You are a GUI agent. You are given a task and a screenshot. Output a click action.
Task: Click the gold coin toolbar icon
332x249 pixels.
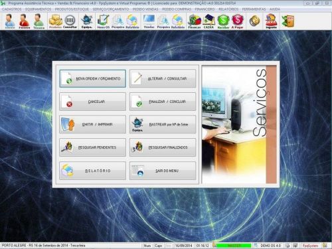point(254,21)
